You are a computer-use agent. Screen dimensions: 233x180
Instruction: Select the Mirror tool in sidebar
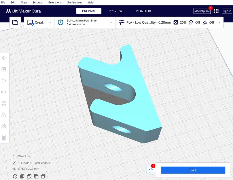pyautogui.click(x=4, y=92)
